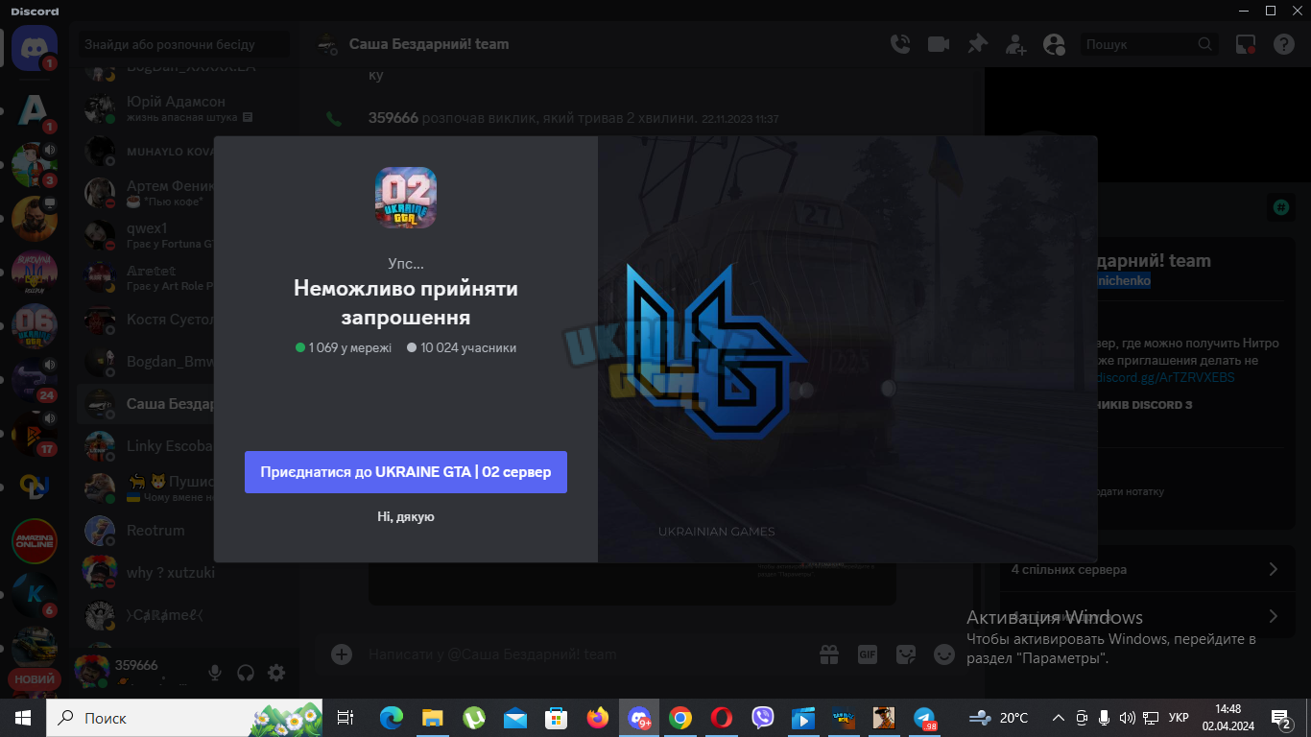Open the server icon with badge 24
Viewport: 1311px width, 737px height.
35,381
